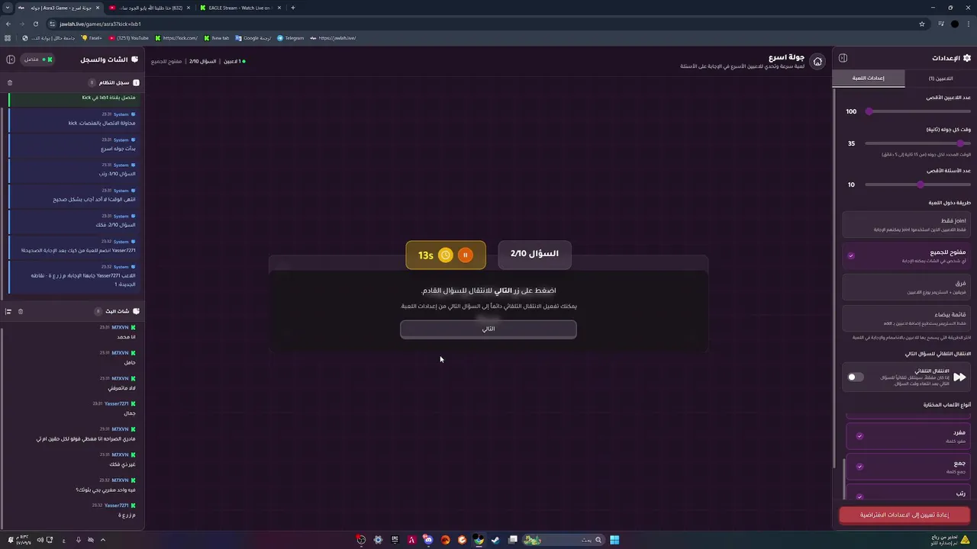Adjust the max players slider

click(918, 111)
